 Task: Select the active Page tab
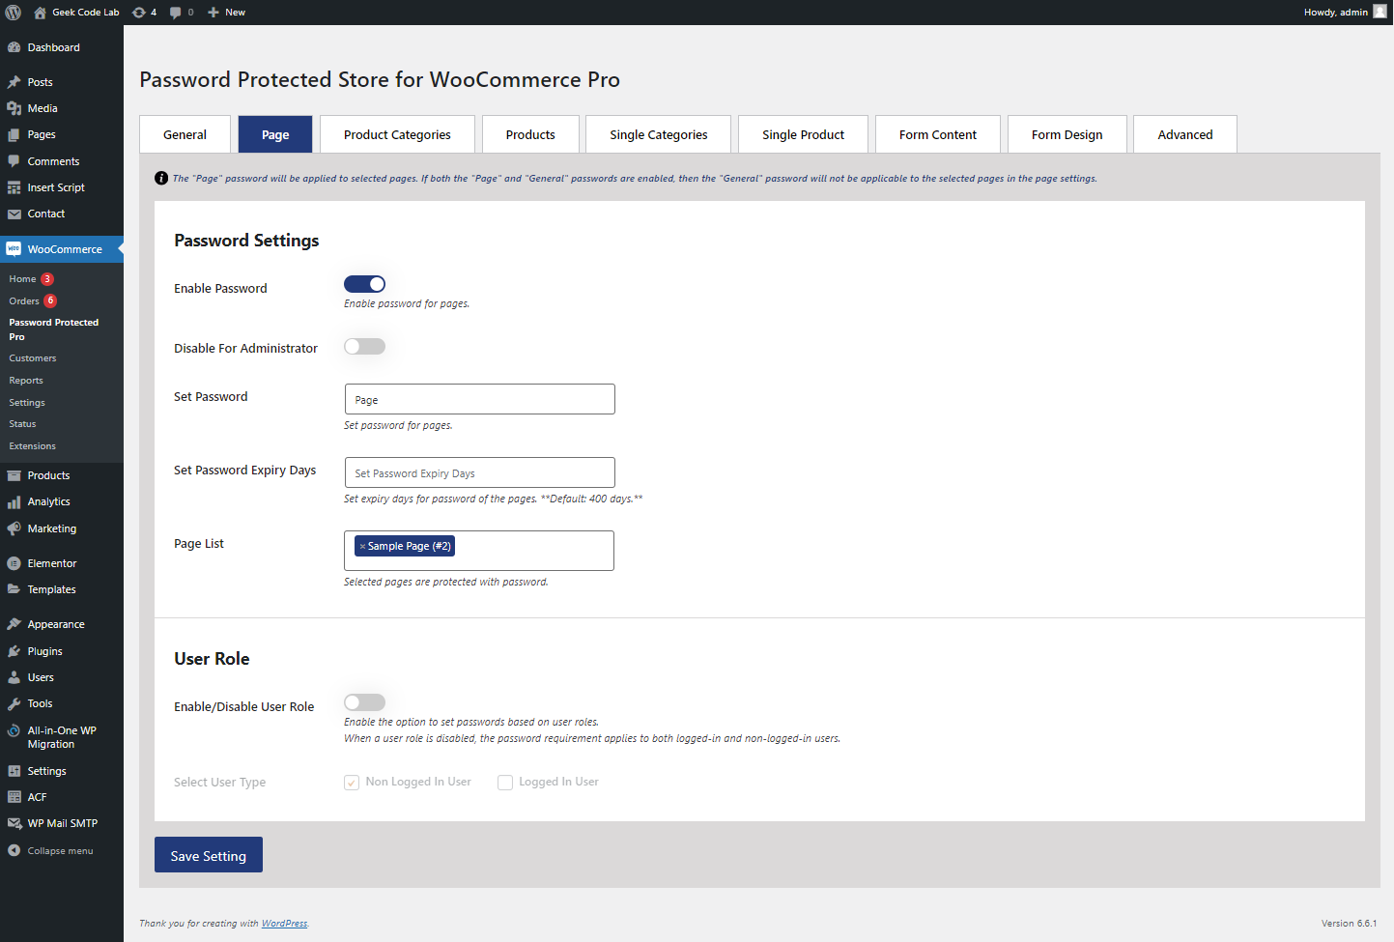tap(275, 134)
